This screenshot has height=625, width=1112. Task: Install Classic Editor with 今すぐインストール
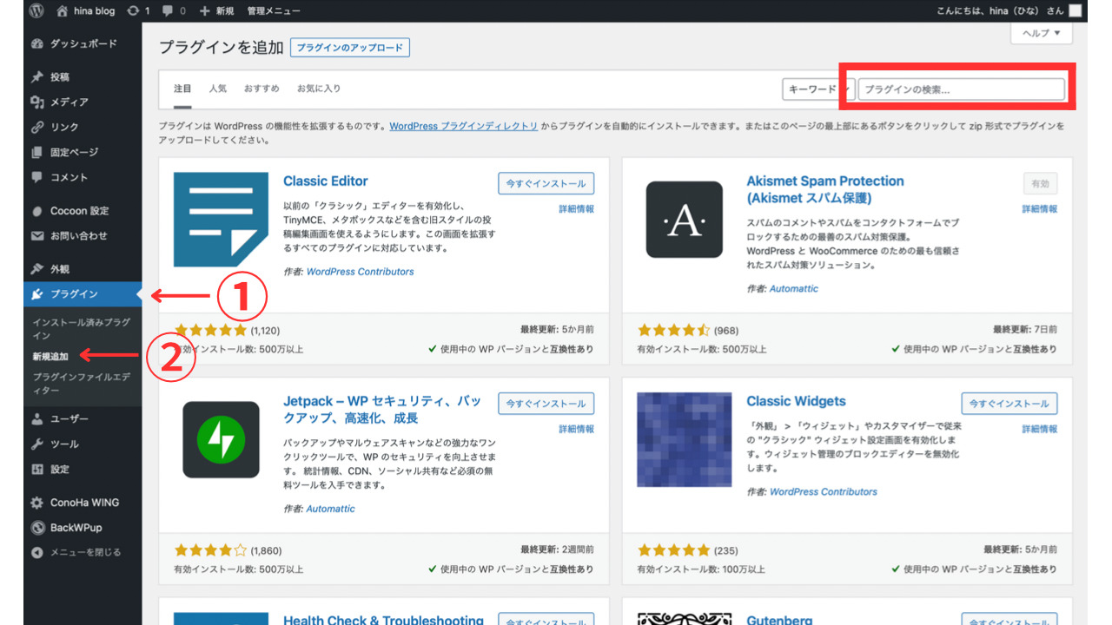pos(546,183)
